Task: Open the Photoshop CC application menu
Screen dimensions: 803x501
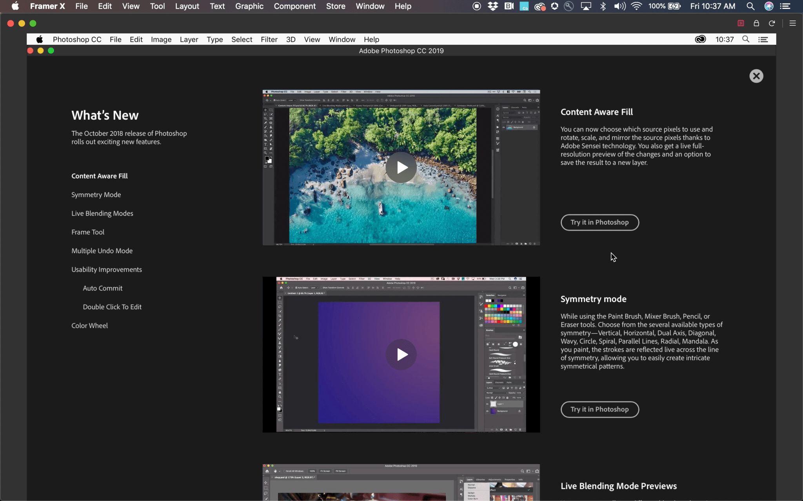Action: click(x=77, y=40)
